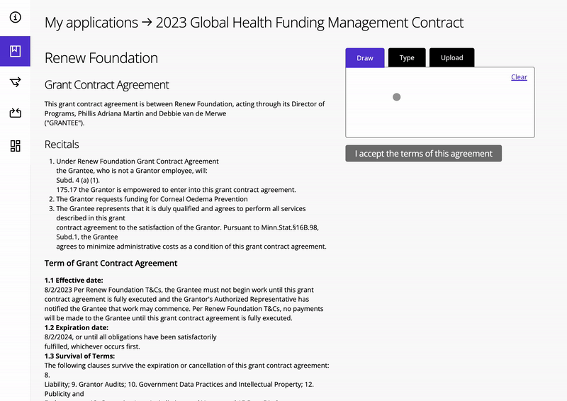Click the '2023 Global Health Funding Management Contract' title
The width and height of the screenshot is (567, 401).
310,23
